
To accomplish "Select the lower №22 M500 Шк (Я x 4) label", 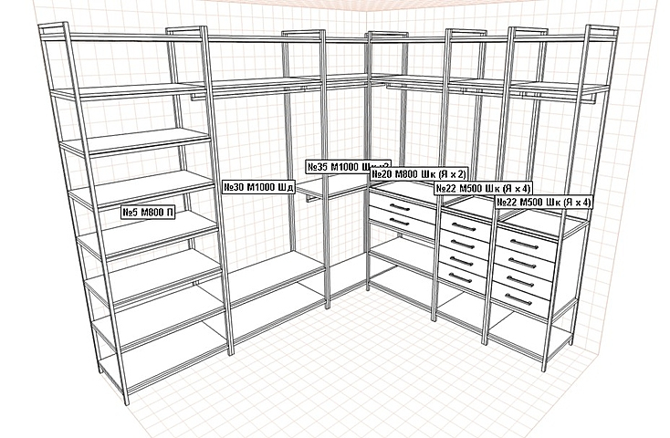I will [543, 202].
